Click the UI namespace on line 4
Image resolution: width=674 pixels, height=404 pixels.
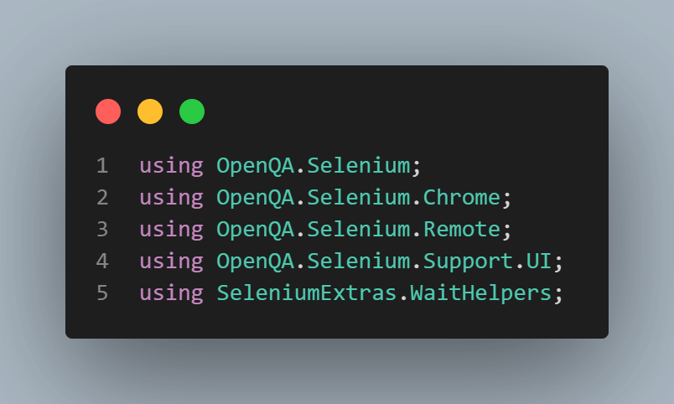(x=538, y=262)
